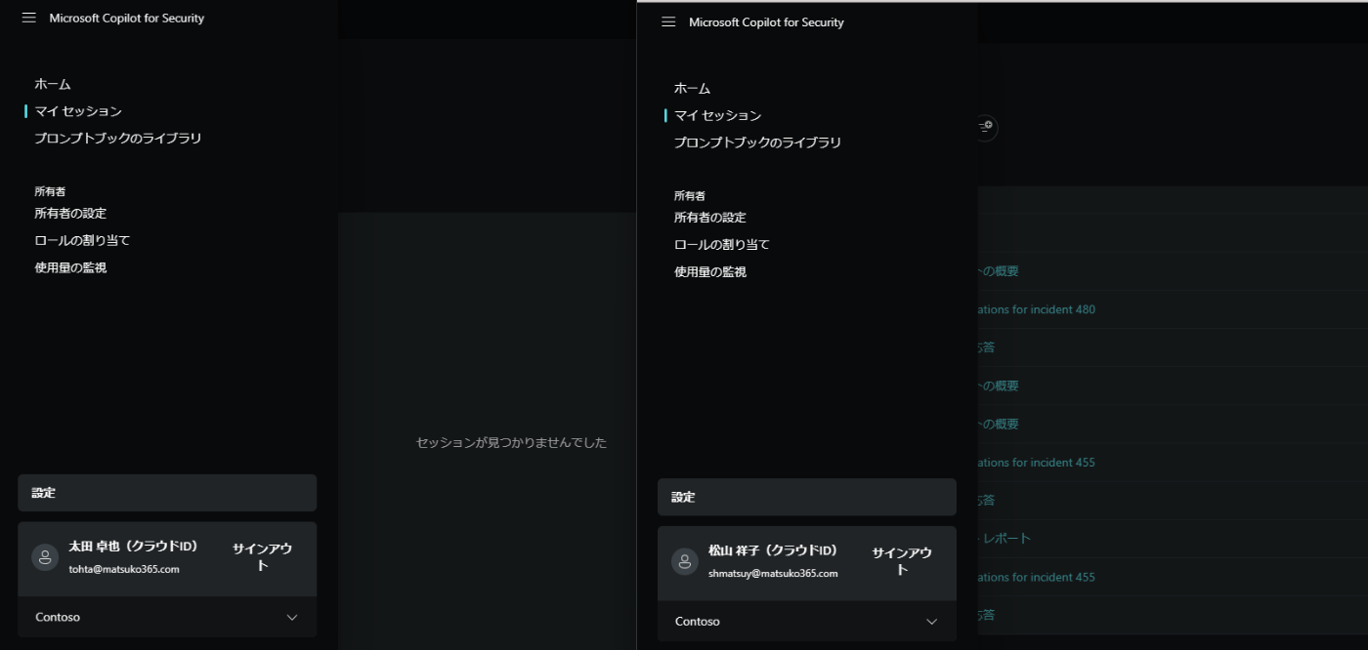Viewport: 1368px width, 650px height.
Task: Open 使用量の監視 in the 松山 window
Action: pyautogui.click(x=709, y=271)
